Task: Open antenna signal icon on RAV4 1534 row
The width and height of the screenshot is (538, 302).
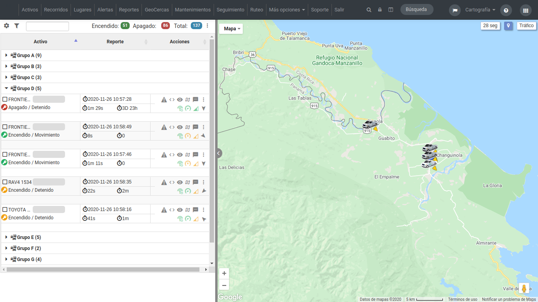Action: coord(180,191)
